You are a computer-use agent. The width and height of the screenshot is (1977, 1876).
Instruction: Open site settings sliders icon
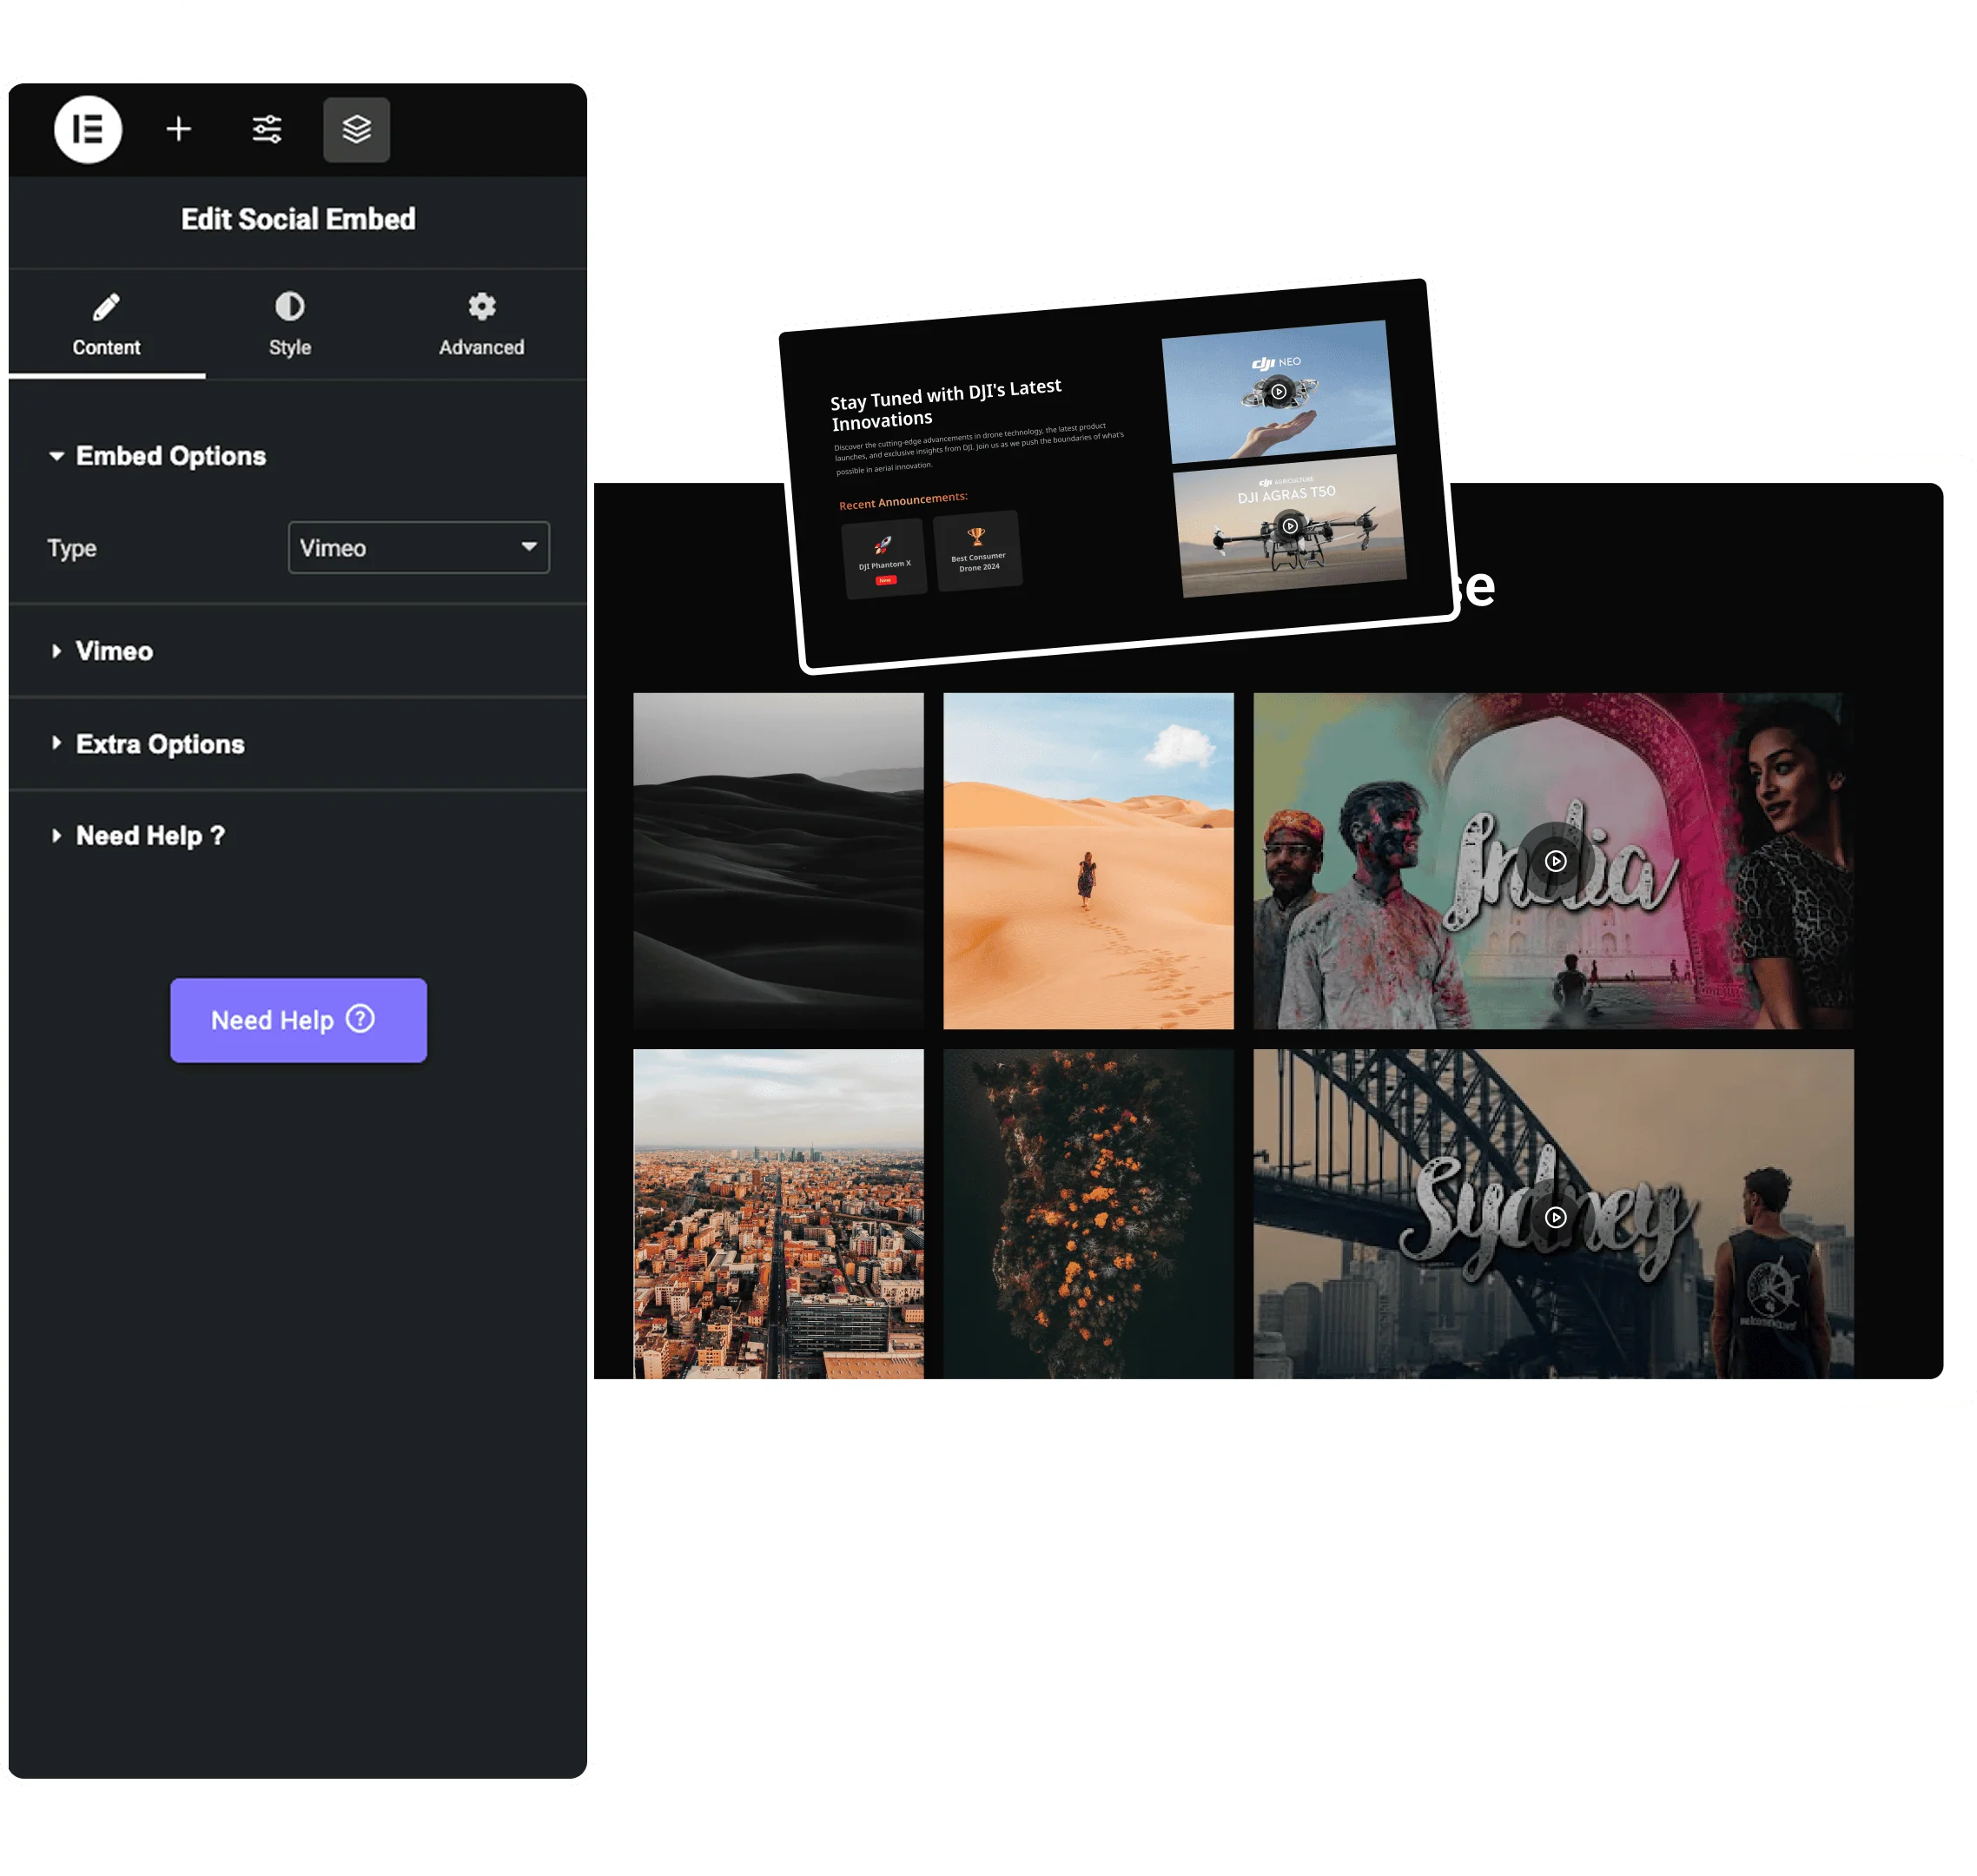pos(267,129)
